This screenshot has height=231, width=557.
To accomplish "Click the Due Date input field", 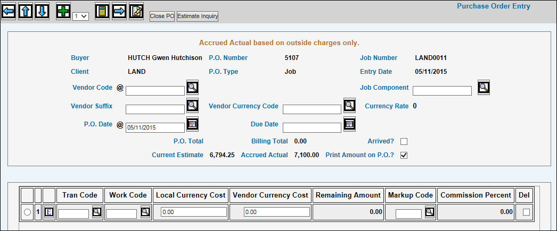I will pyautogui.click(x=312, y=127).
